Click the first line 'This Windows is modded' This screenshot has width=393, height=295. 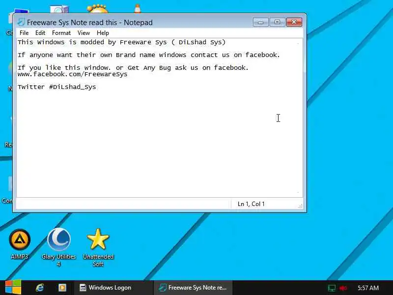(121, 42)
